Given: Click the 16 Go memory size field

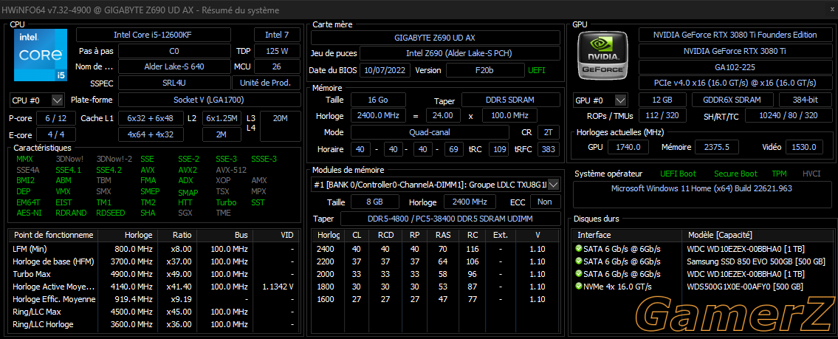Looking at the screenshot, I should coord(378,100).
